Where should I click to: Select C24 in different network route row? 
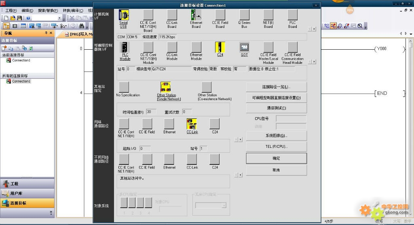[x=214, y=159]
